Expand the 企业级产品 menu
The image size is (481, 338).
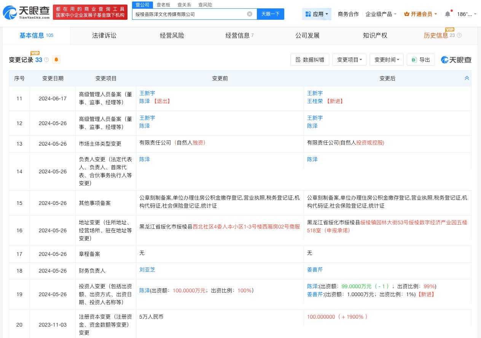(x=381, y=14)
